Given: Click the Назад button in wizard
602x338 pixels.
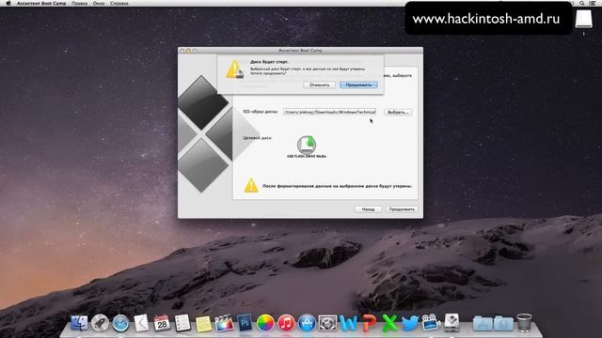Looking at the screenshot, I should 368,209.
